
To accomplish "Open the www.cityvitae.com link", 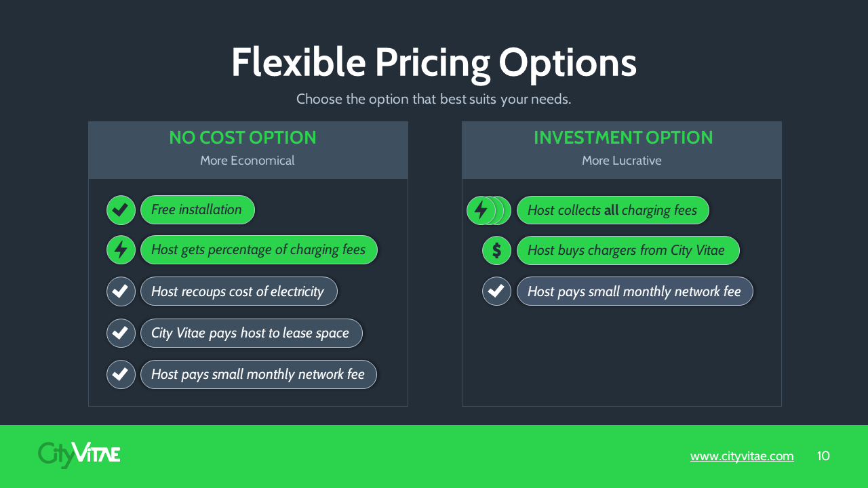I will pos(742,456).
